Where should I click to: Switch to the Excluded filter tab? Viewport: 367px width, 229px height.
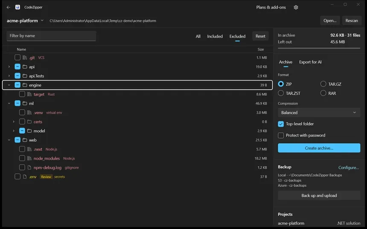pos(237,37)
